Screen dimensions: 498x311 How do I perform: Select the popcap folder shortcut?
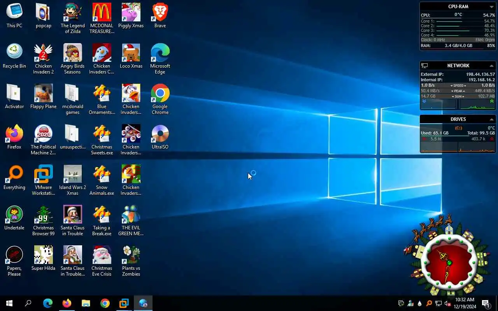click(44, 16)
